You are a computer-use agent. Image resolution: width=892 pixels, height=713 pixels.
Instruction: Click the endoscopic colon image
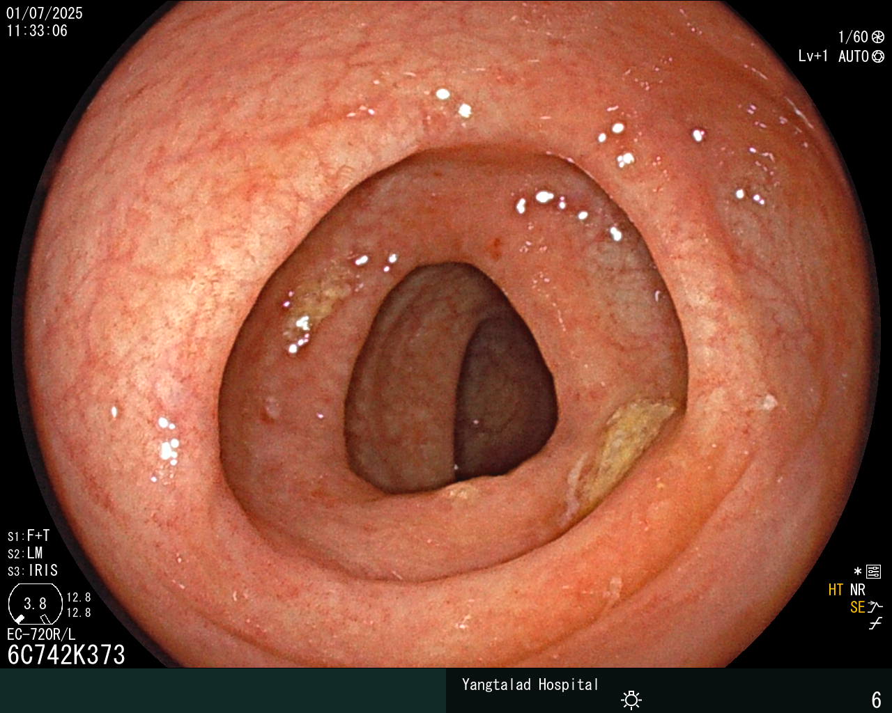(x=446, y=334)
